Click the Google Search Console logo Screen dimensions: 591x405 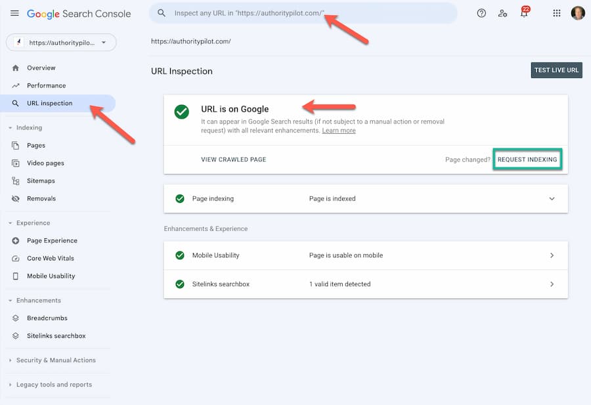[x=79, y=14]
